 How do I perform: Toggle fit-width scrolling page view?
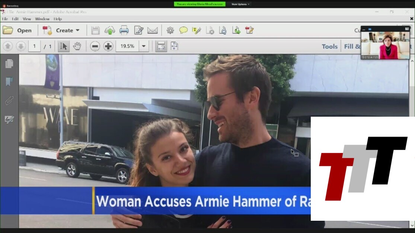[161, 46]
